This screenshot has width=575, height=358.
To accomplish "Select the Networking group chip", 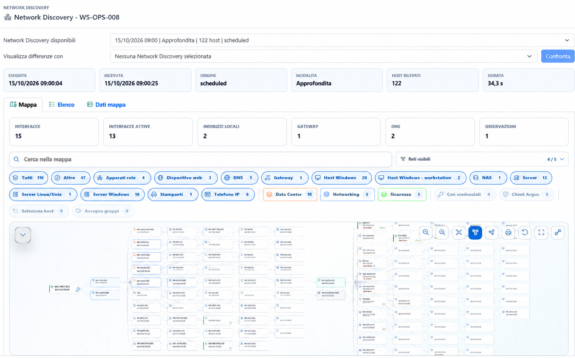I will (x=347, y=194).
